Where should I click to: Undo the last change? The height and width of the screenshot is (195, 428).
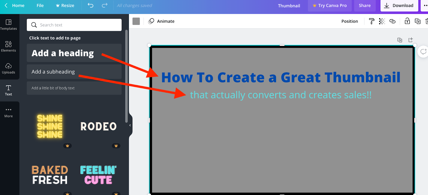point(91,5)
